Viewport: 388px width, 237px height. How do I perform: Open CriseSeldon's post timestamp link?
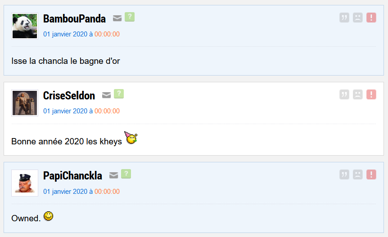[81, 111]
